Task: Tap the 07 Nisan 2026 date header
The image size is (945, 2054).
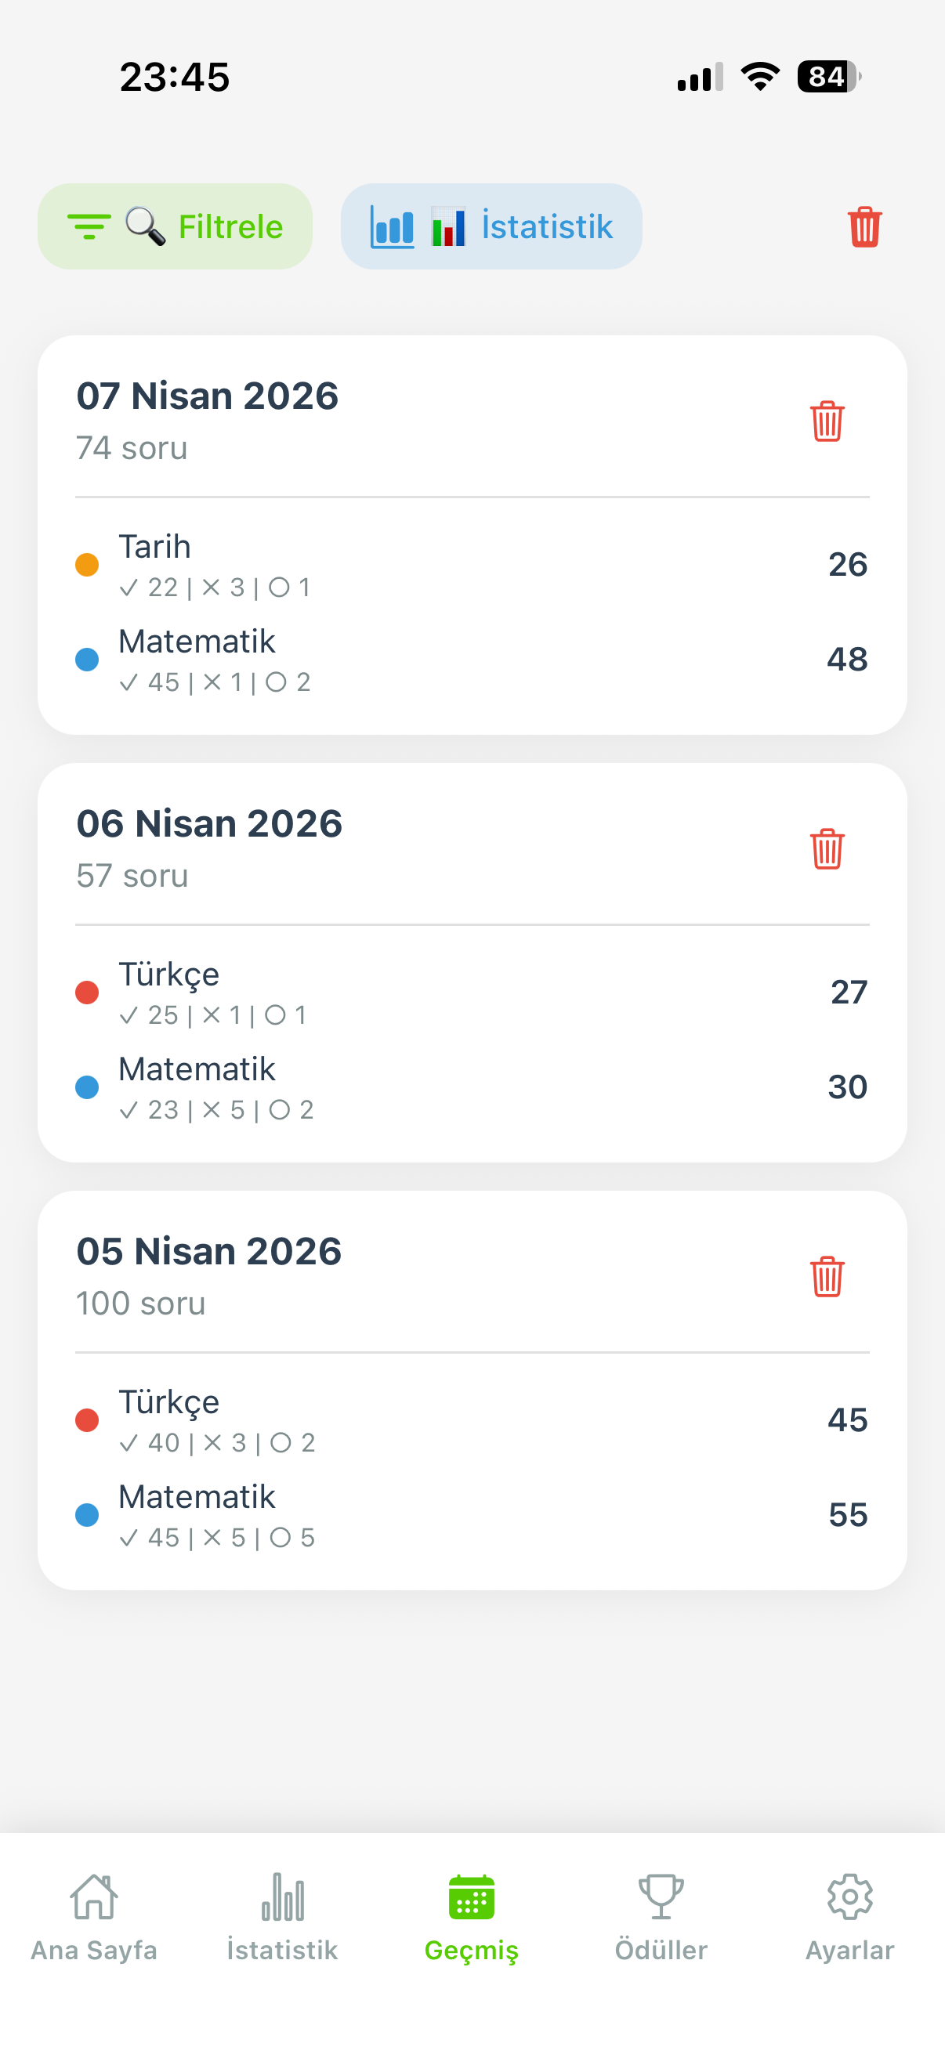Action: (x=208, y=396)
